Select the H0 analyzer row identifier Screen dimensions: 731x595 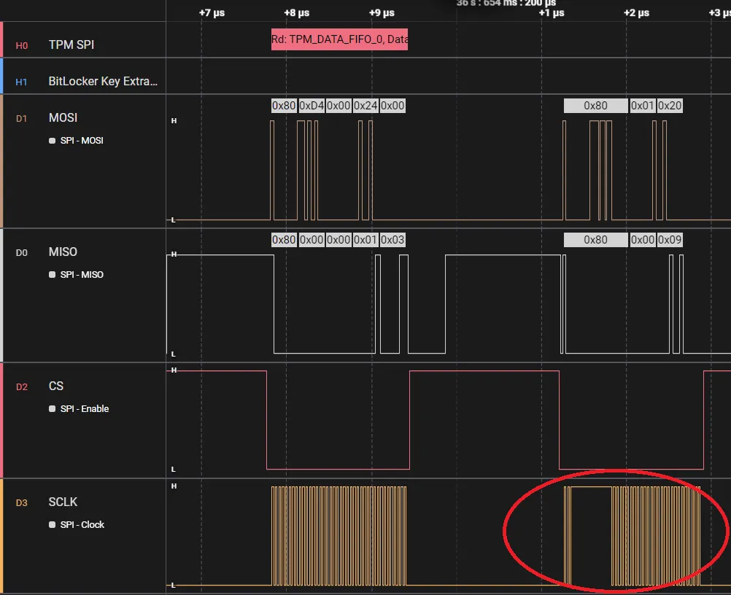pyautogui.click(x=22, y=45)
